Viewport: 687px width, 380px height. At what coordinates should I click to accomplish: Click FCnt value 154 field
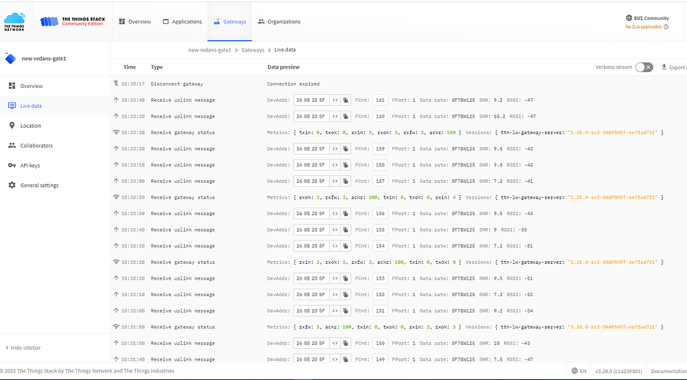tap(380, 246)
